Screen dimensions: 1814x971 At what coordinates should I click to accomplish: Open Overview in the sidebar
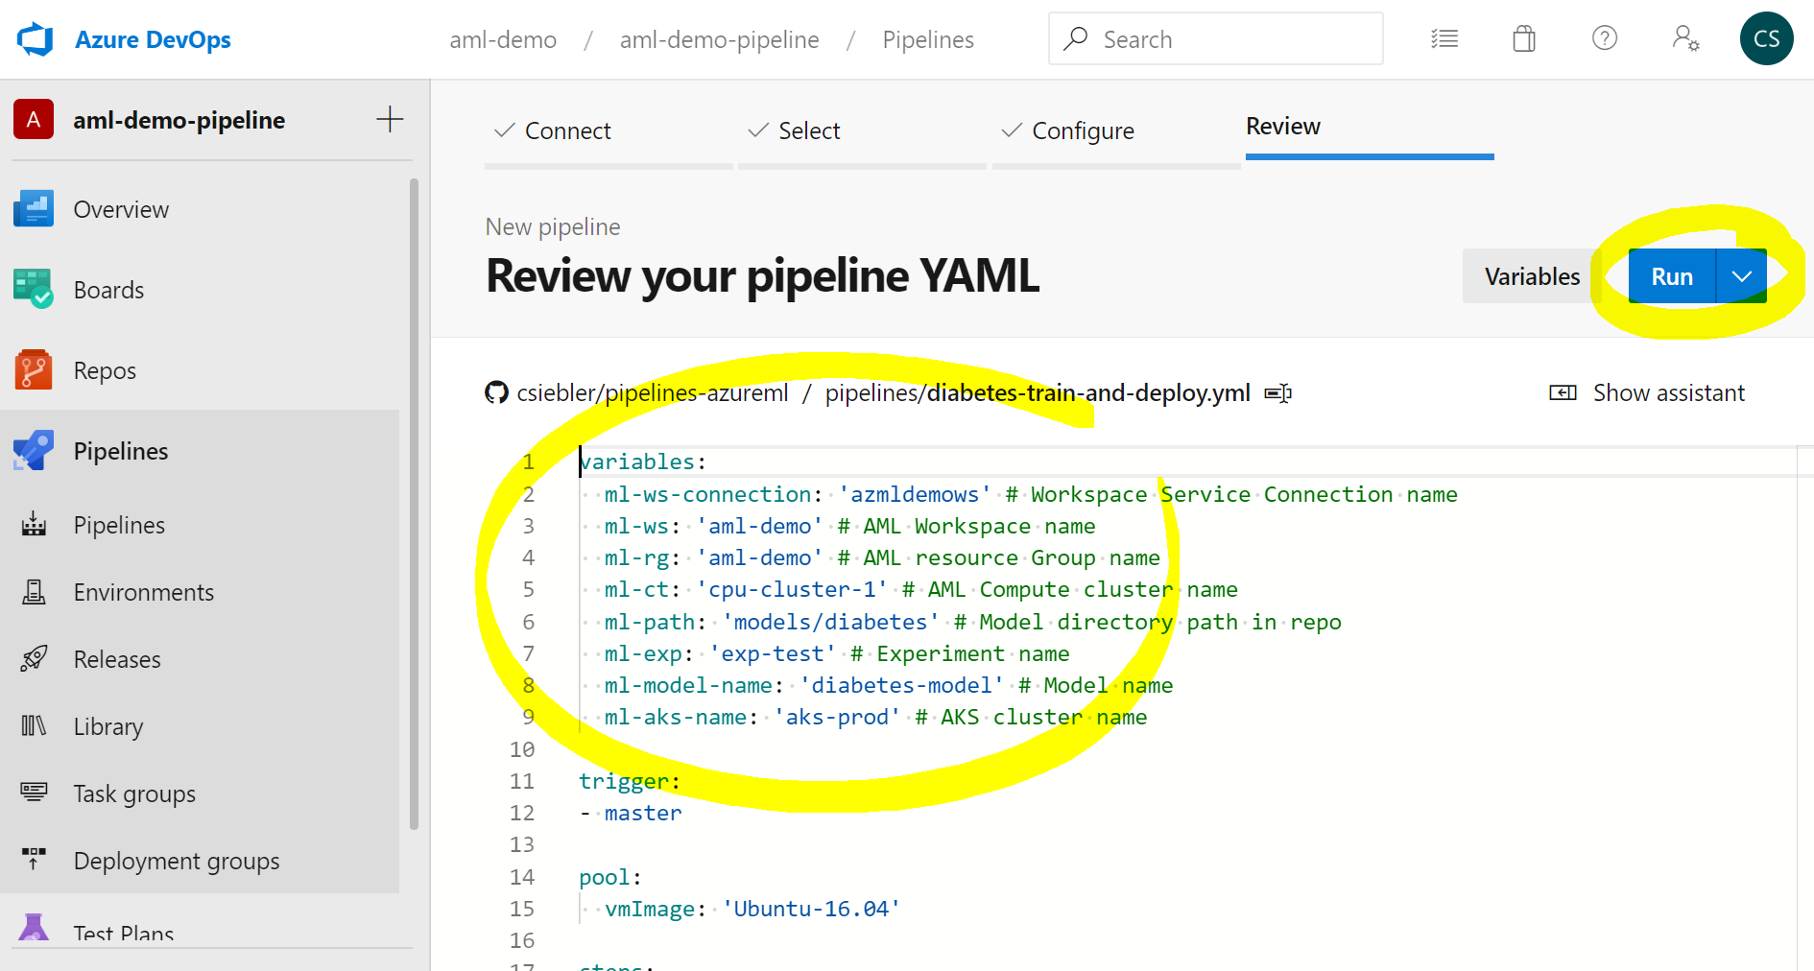[200, 209]
